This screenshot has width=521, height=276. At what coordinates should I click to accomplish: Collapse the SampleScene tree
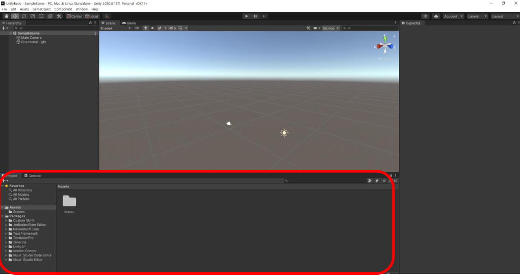click(x=10, y=33)
